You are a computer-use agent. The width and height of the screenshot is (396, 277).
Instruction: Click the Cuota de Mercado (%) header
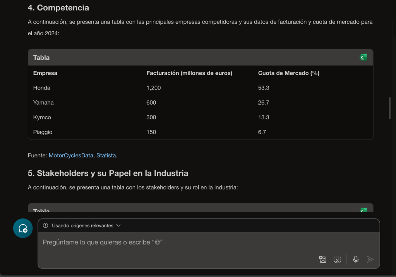point(288,73)
